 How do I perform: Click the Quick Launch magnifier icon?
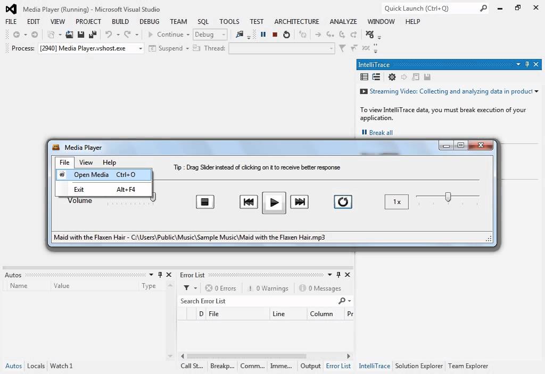click(x=483, y=8)
